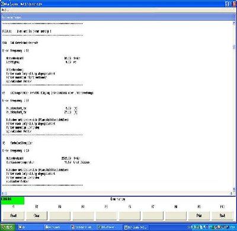Click the up arrow of vertical scrollbar

click(x=234, y=23)
